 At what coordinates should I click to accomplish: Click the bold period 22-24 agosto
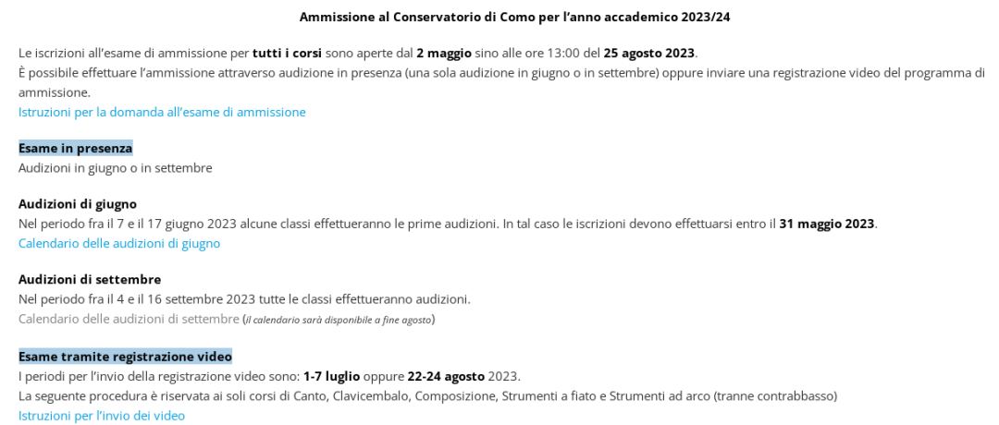[x=446, y=376]
